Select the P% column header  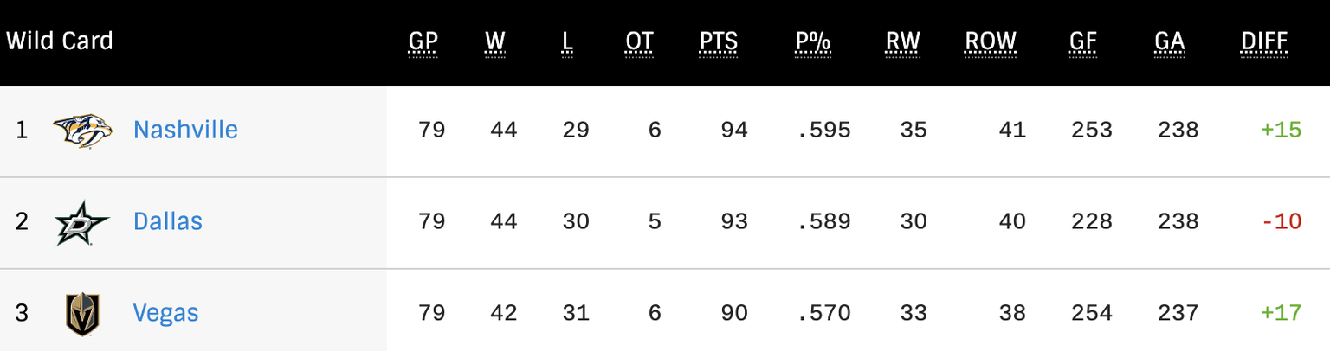(813, 41)
